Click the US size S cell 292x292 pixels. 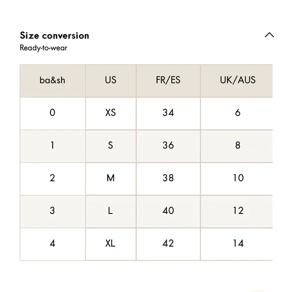click(111, 146)
